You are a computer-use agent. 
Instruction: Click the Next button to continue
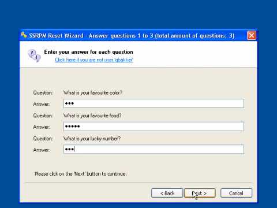coord(200,193)
